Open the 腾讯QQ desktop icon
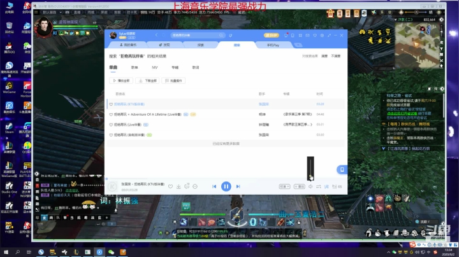Image resolution: width=459 pixels, height=257 pixels. 10,48
